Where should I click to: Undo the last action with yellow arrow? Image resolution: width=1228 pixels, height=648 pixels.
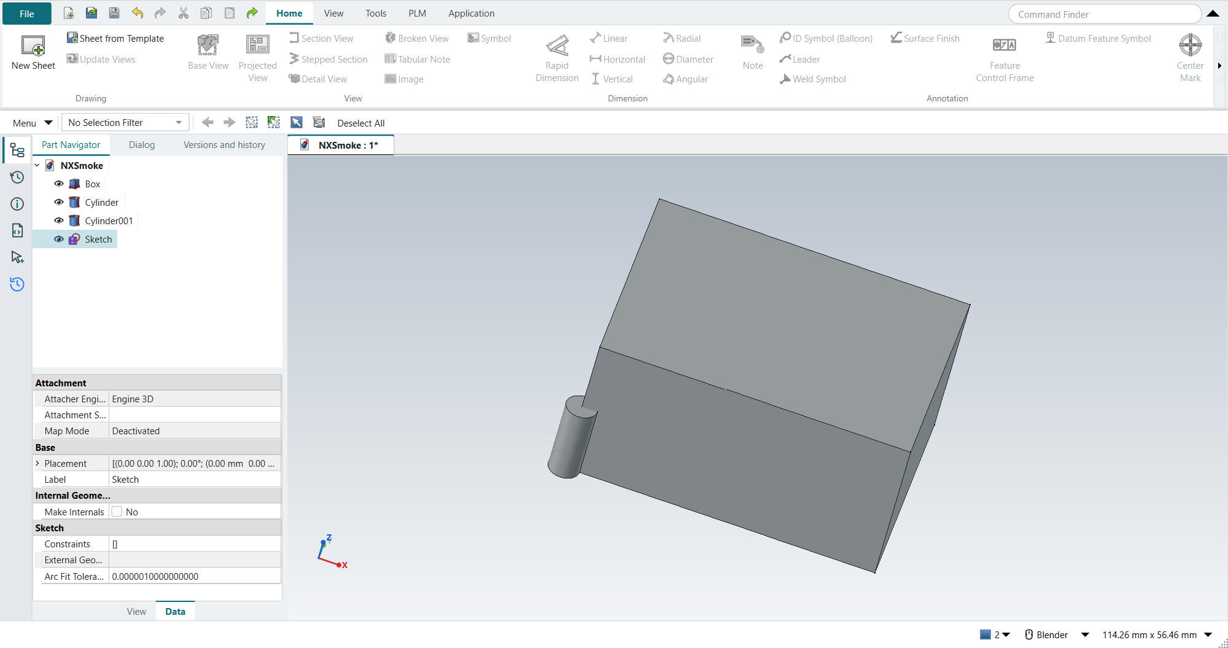[x=138, y=13]
